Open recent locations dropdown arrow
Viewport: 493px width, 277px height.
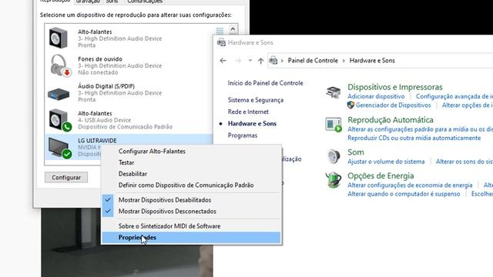[x=250, y=60]
